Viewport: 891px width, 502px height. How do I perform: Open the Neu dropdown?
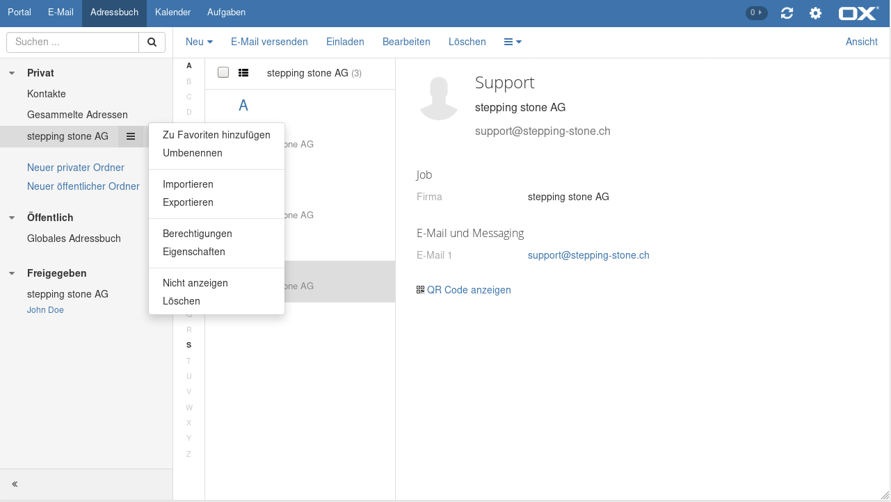point(199,42)
